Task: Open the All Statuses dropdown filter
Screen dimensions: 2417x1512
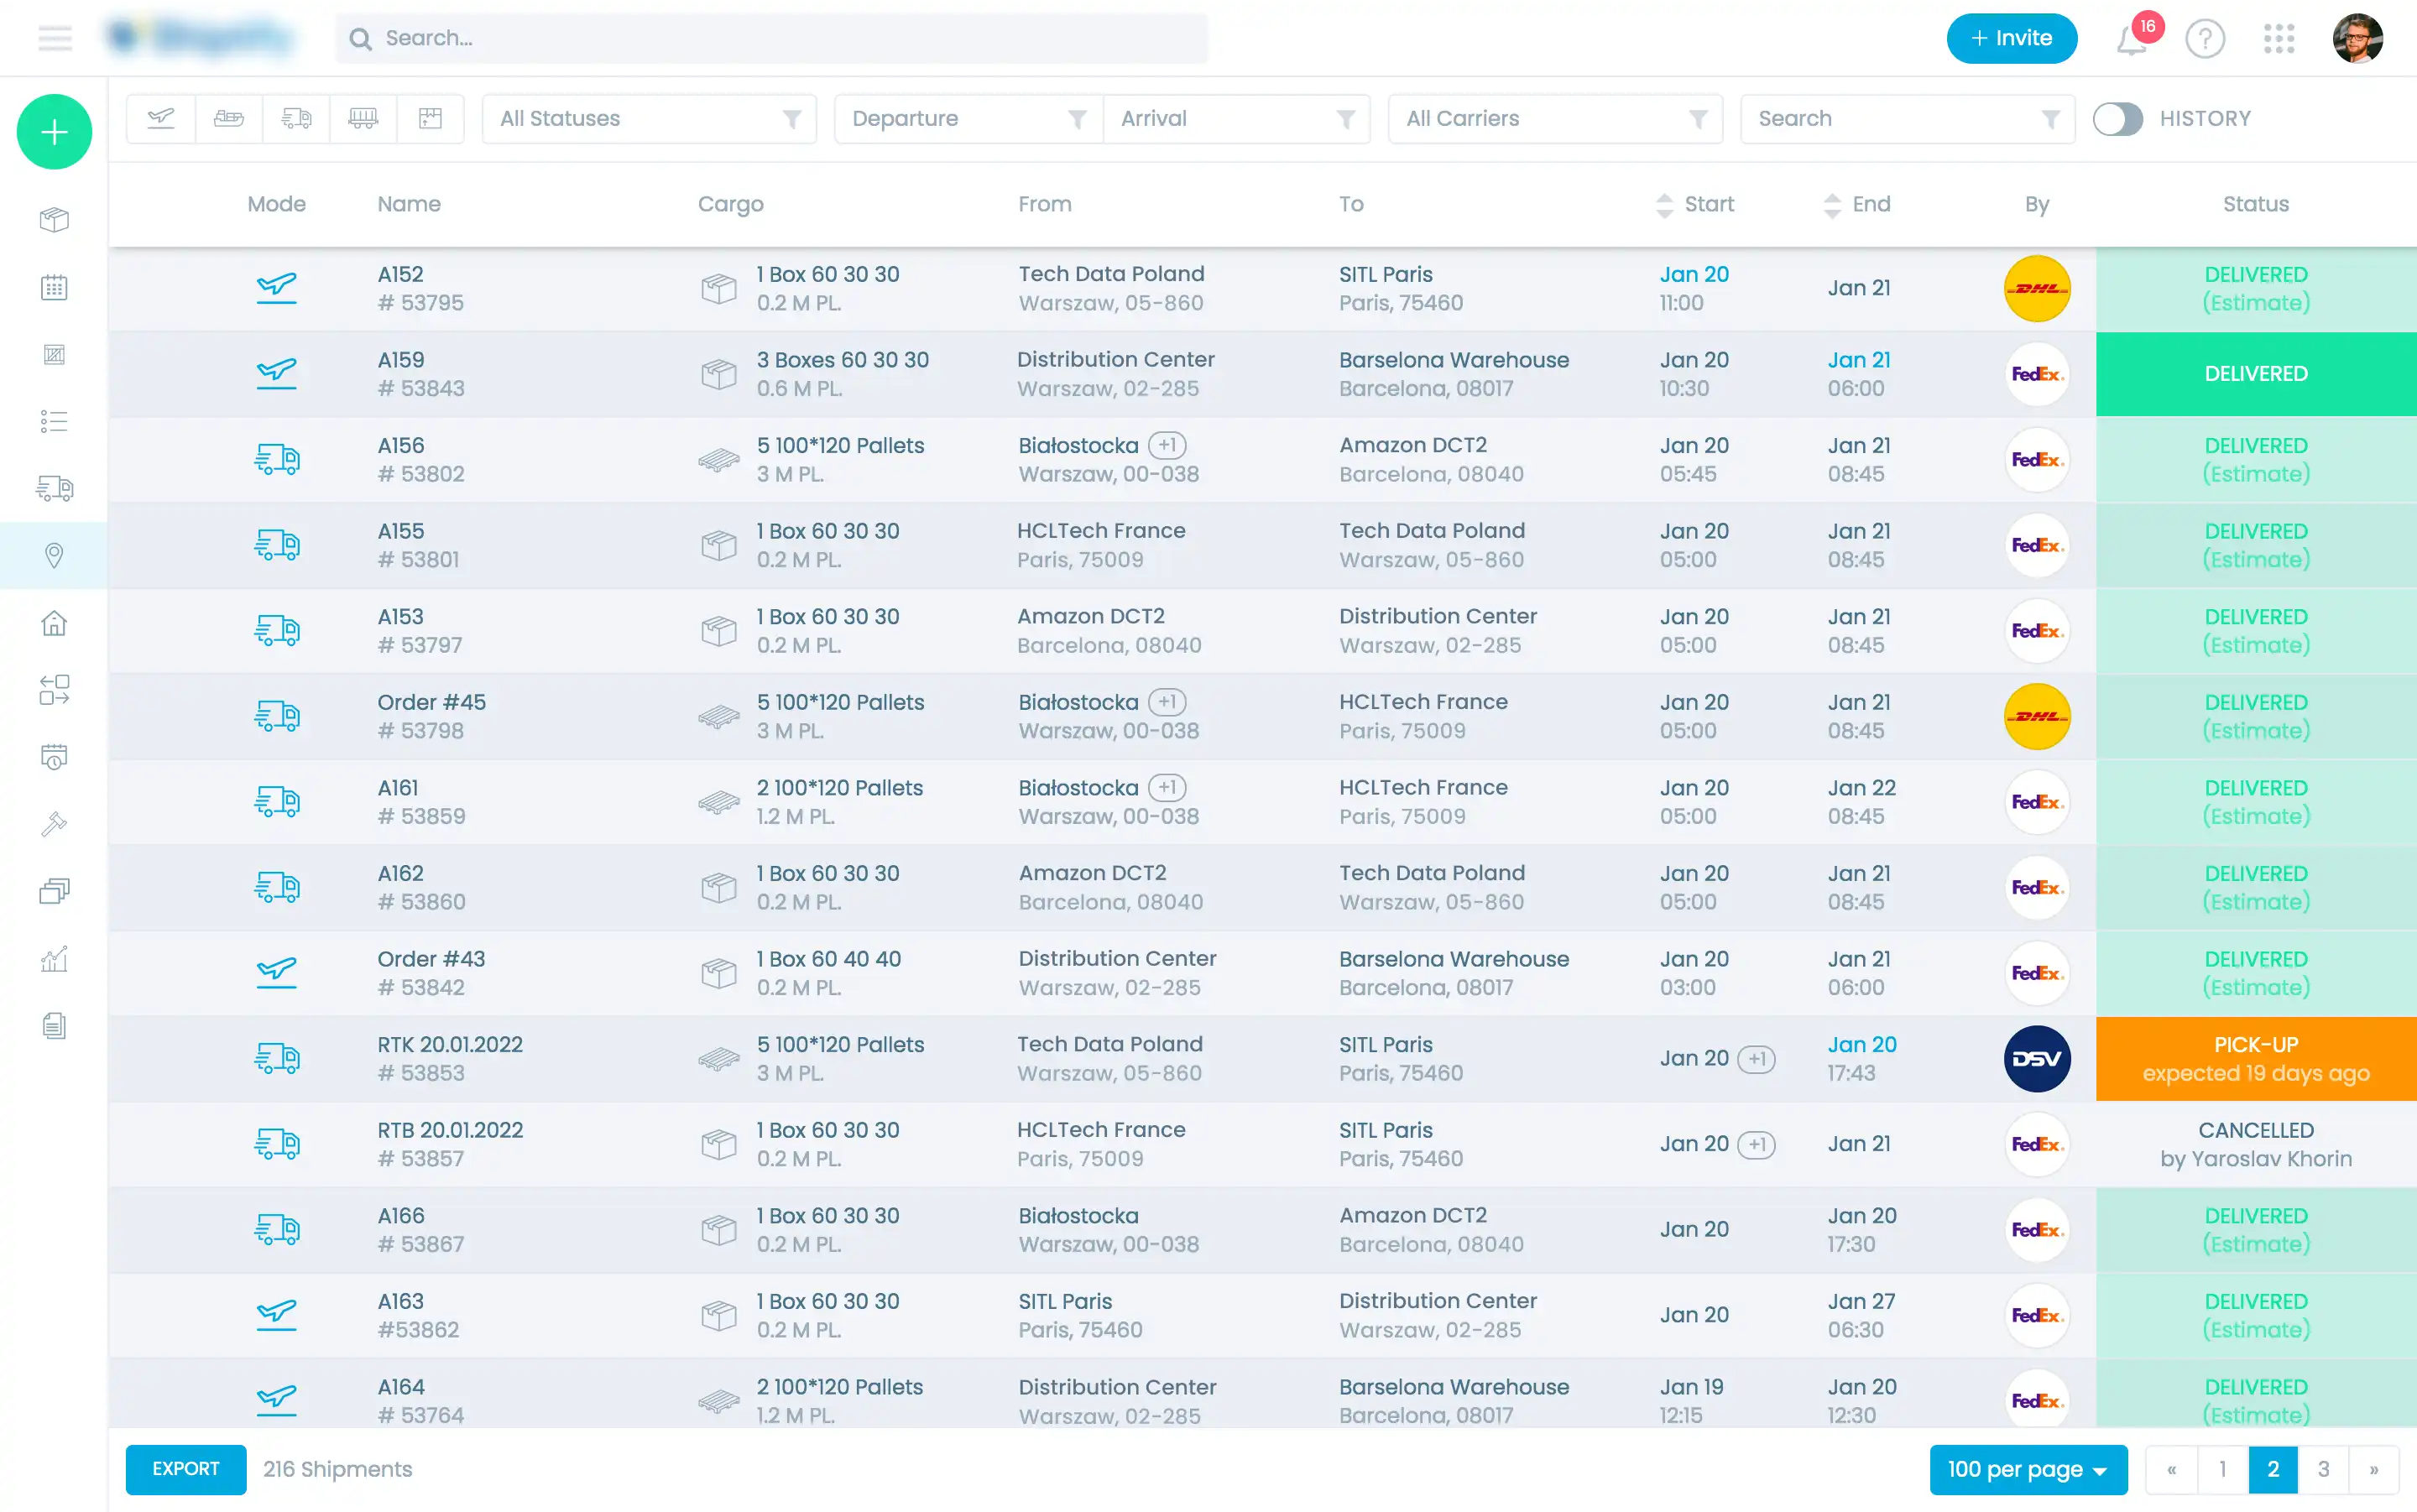Action: pos(649,119)
